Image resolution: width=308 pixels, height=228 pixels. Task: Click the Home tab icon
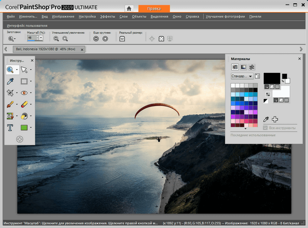pyautogui.click(x=128, y=8)
